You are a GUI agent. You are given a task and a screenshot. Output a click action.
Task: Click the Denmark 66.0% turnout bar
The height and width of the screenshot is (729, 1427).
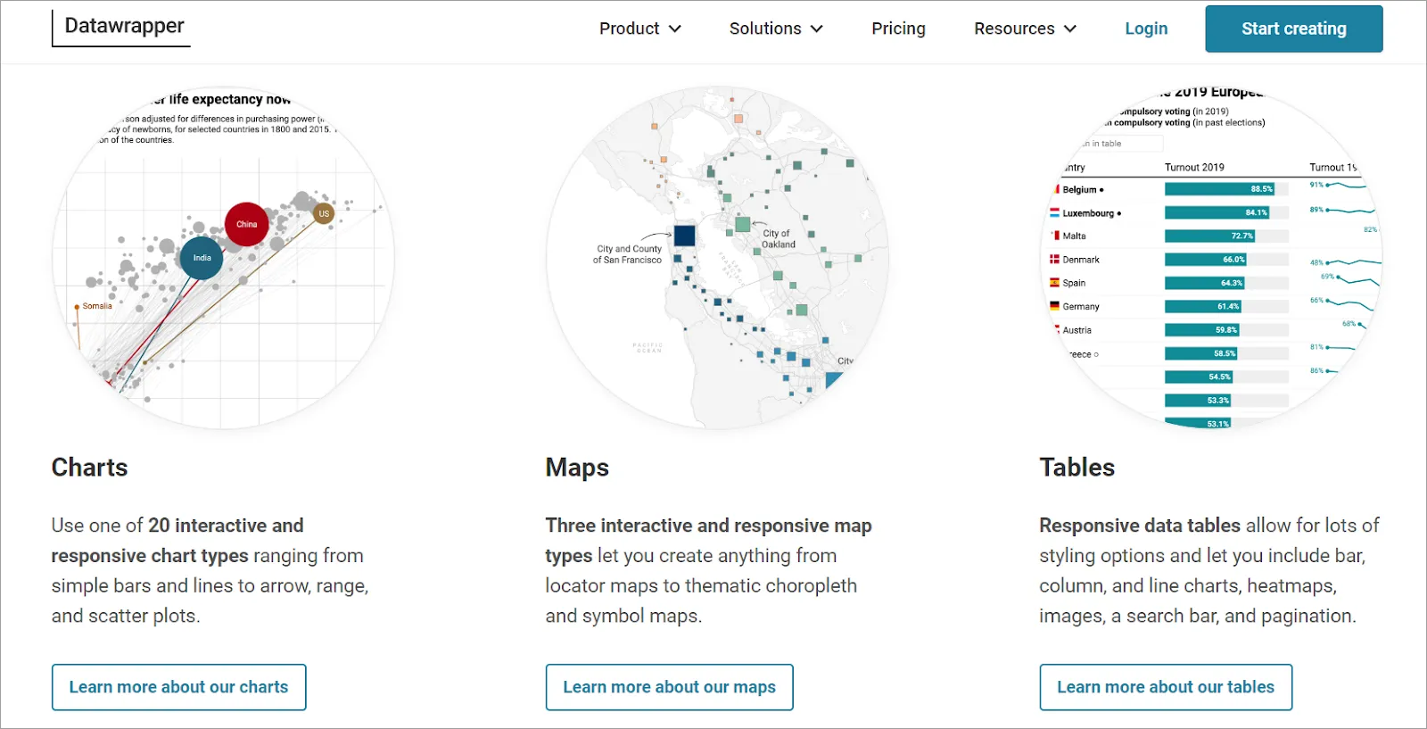1206,259
